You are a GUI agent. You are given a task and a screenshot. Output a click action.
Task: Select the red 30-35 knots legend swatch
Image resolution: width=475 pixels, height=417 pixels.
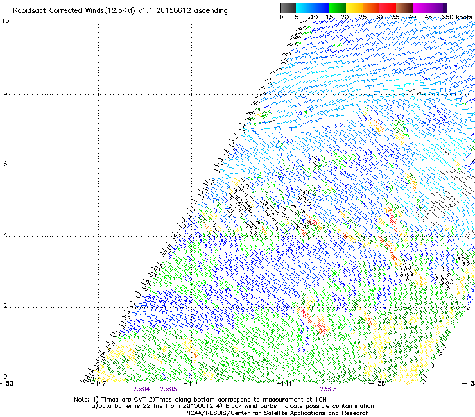click(x=388, y=8)
